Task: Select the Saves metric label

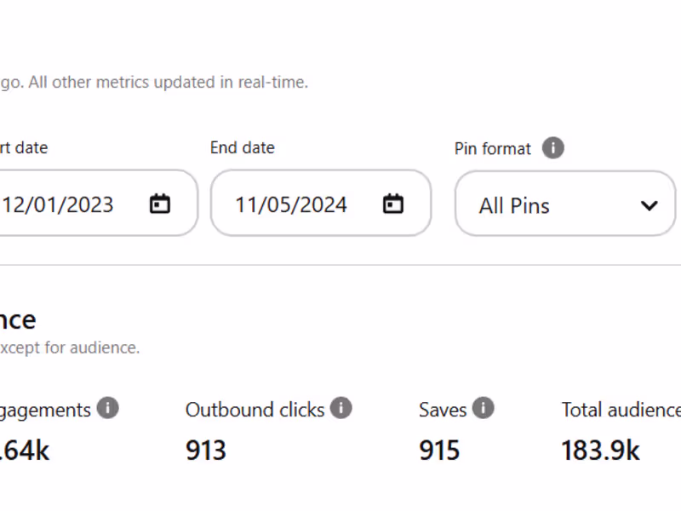Action: tap(443, 410)
